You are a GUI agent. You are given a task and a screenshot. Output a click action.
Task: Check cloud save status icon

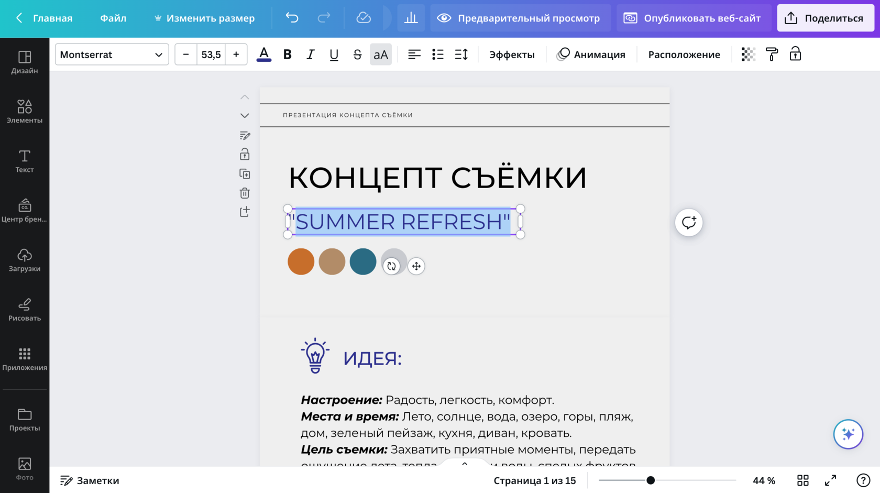coord(364,18)
